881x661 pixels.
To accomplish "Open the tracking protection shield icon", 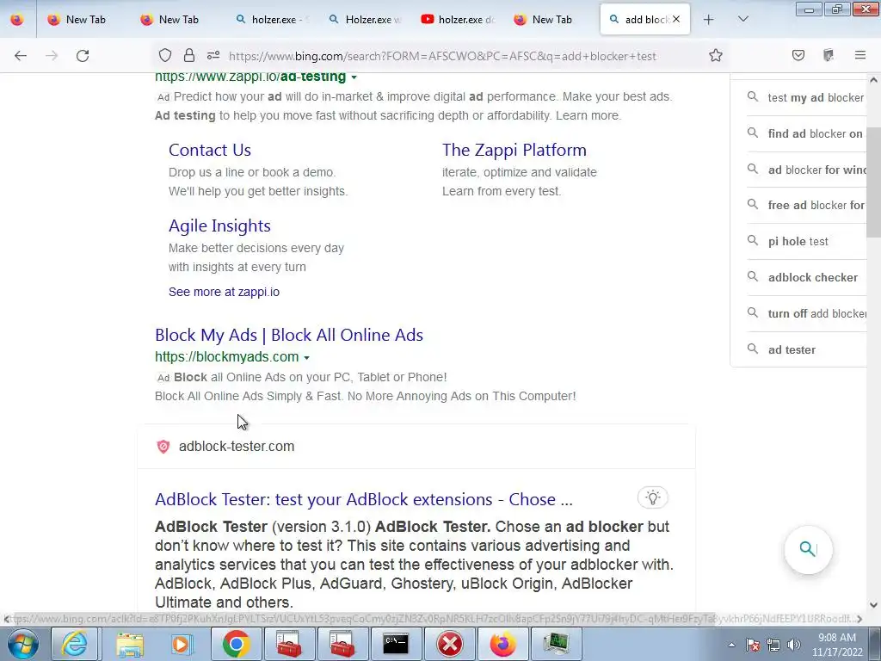I will point(164,56).
